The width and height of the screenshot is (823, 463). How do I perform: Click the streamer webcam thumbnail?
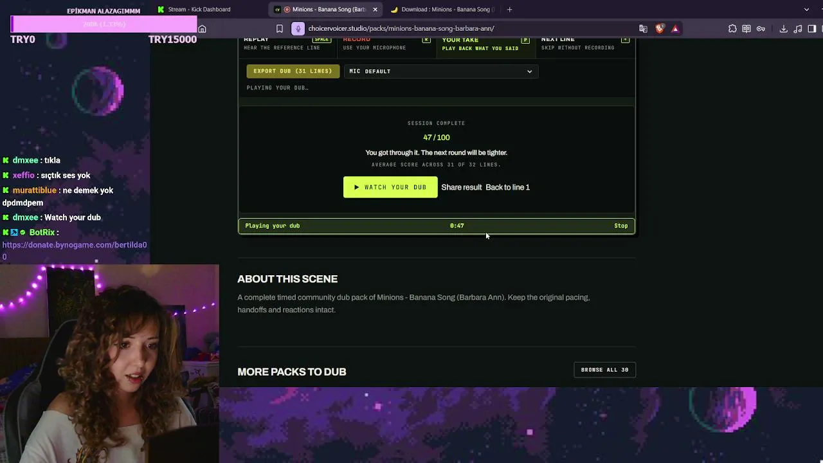tap(109, 363)
